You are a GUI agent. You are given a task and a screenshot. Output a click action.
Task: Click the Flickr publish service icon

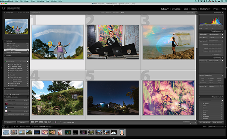click(6, 111)
